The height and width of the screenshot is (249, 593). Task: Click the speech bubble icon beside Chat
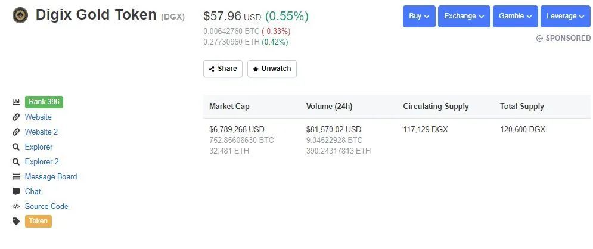[x=16, y=192]
